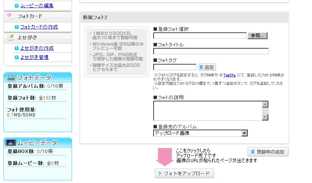
Task: Click the arrow icon beside ムービーの編集
Action: (x=17, y=6)
